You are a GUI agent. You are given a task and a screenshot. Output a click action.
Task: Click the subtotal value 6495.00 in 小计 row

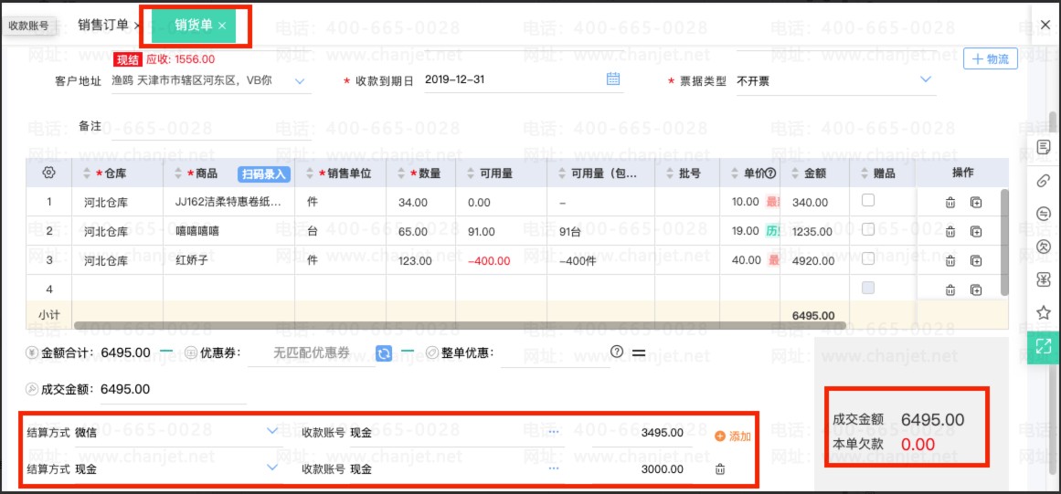(813, 316)
